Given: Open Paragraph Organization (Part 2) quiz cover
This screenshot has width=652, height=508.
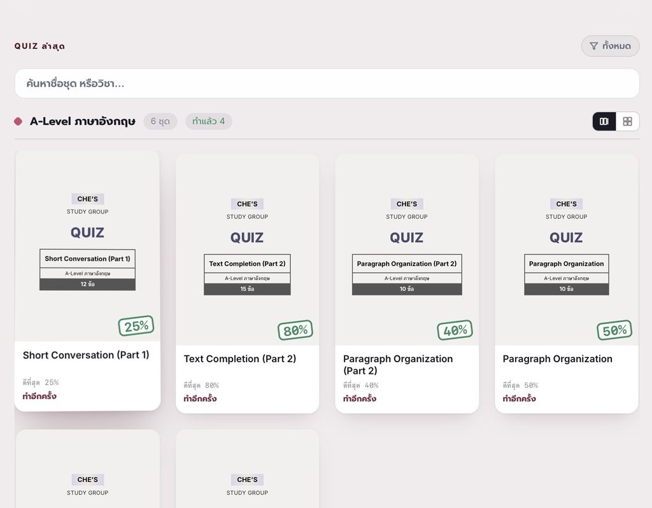Looking at the screenshot, I should [x=407, y=250].
